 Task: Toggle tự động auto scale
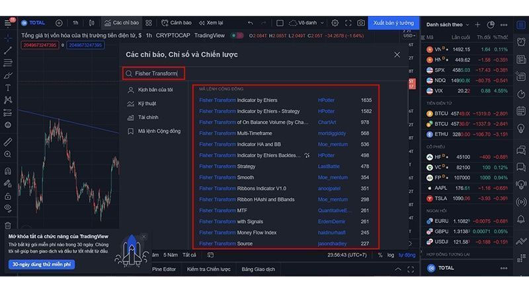click(407, 255)
